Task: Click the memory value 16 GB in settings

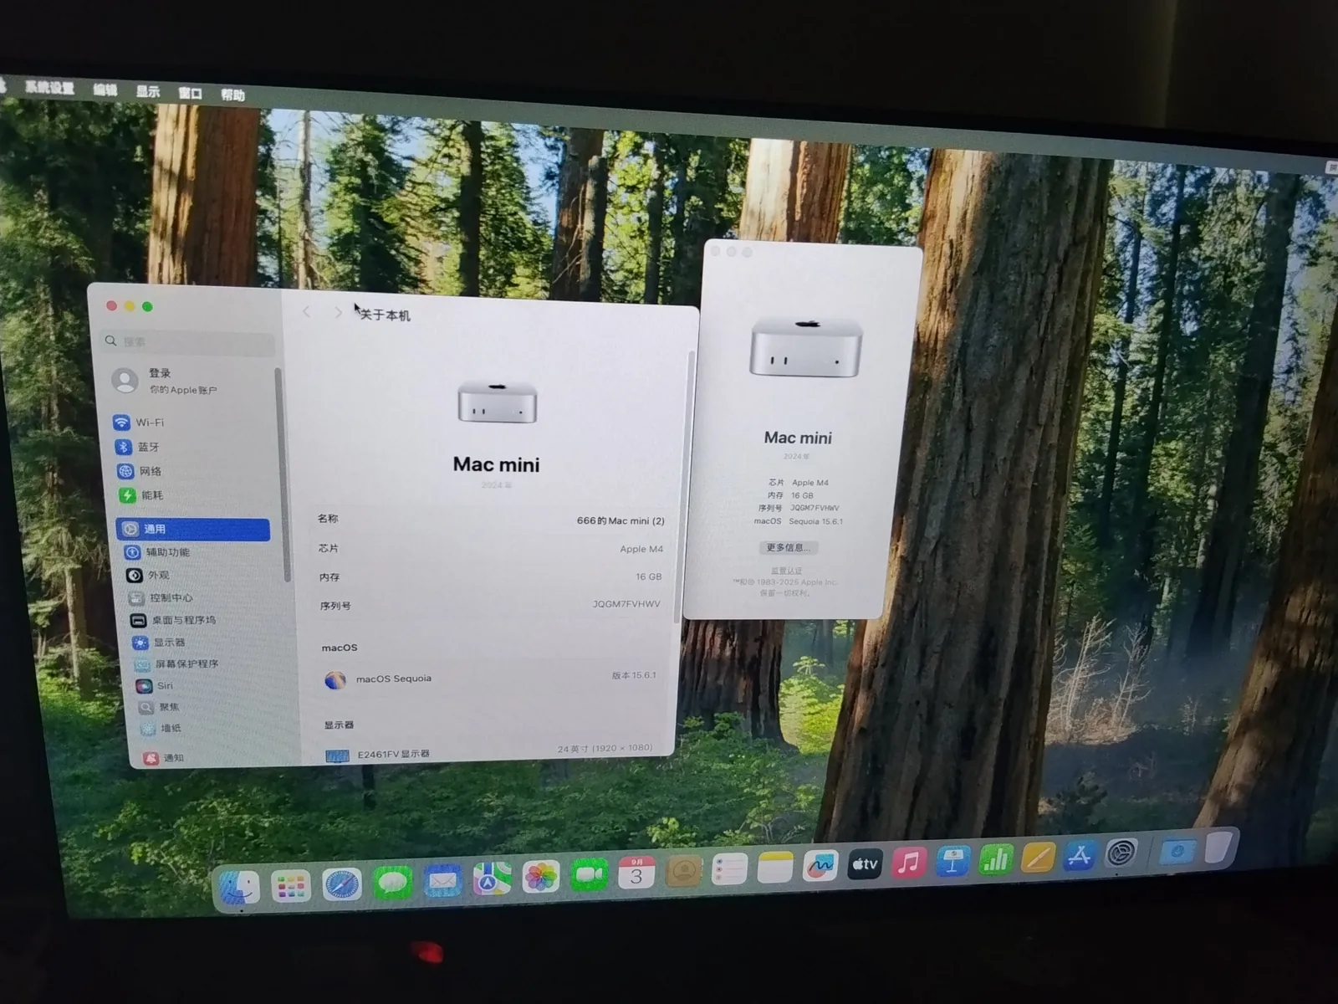Action: [648, 576]
